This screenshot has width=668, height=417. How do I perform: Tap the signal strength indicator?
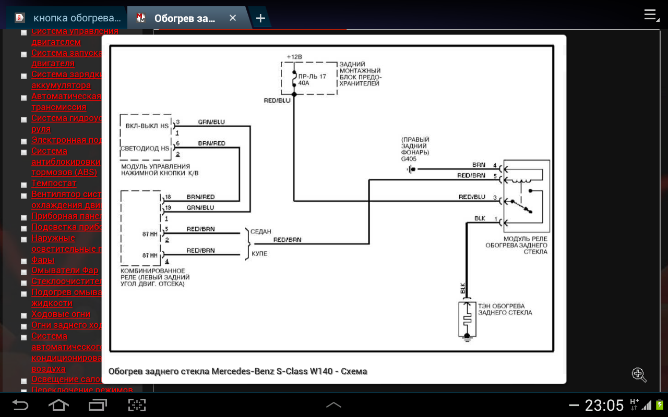pos(647,405)
